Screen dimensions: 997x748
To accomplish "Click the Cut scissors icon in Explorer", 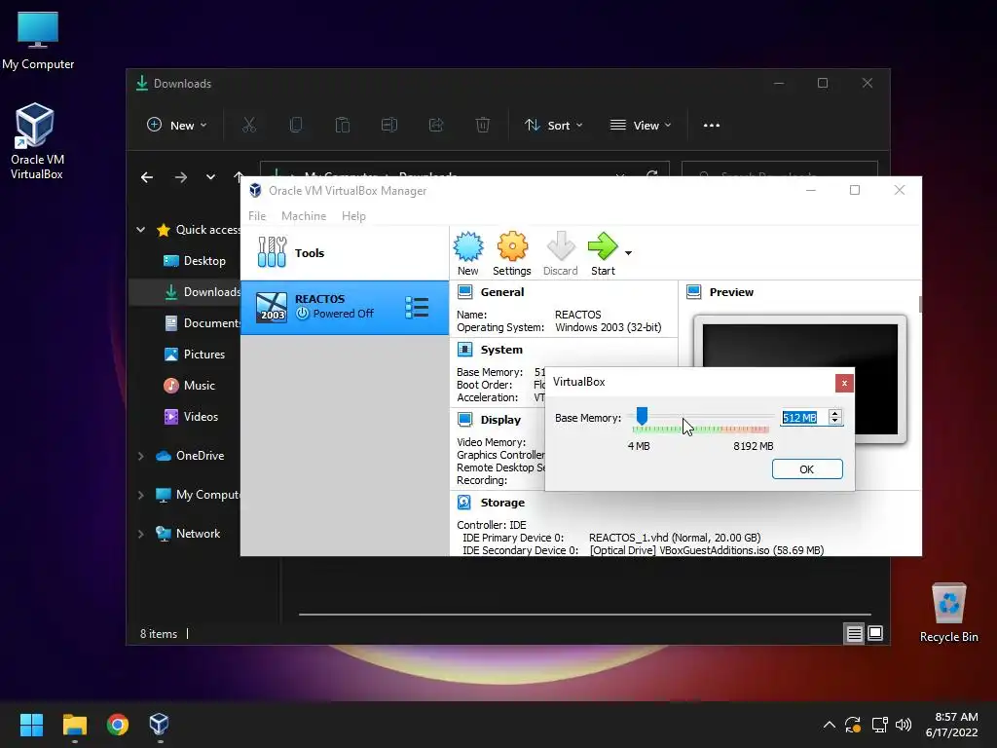I will (248, 126).
